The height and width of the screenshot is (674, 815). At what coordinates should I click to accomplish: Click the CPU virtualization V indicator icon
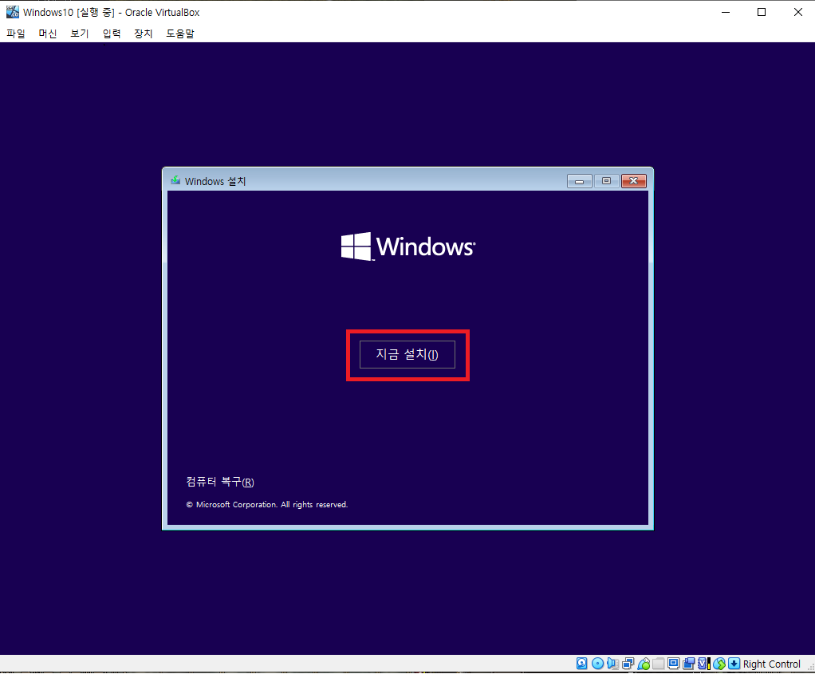704,664
